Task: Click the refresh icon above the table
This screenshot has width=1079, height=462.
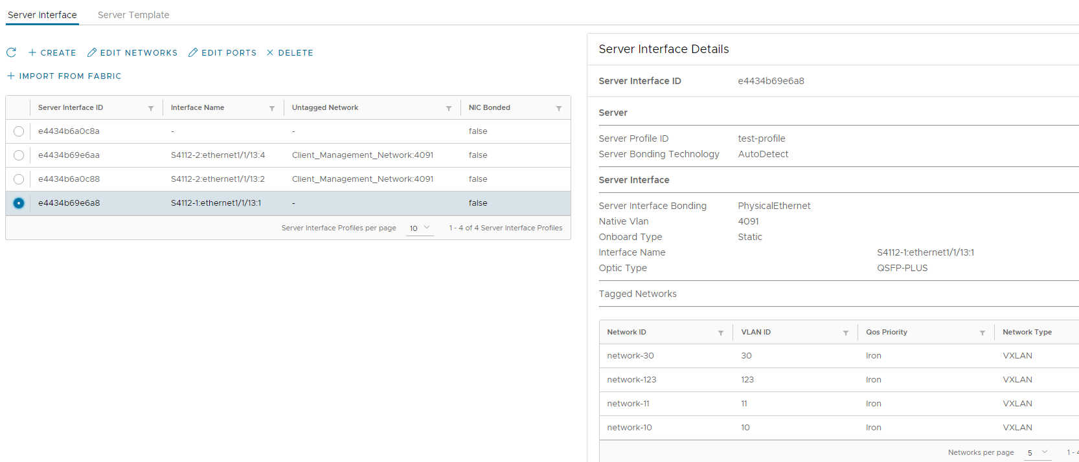Action: coord(11,52)
